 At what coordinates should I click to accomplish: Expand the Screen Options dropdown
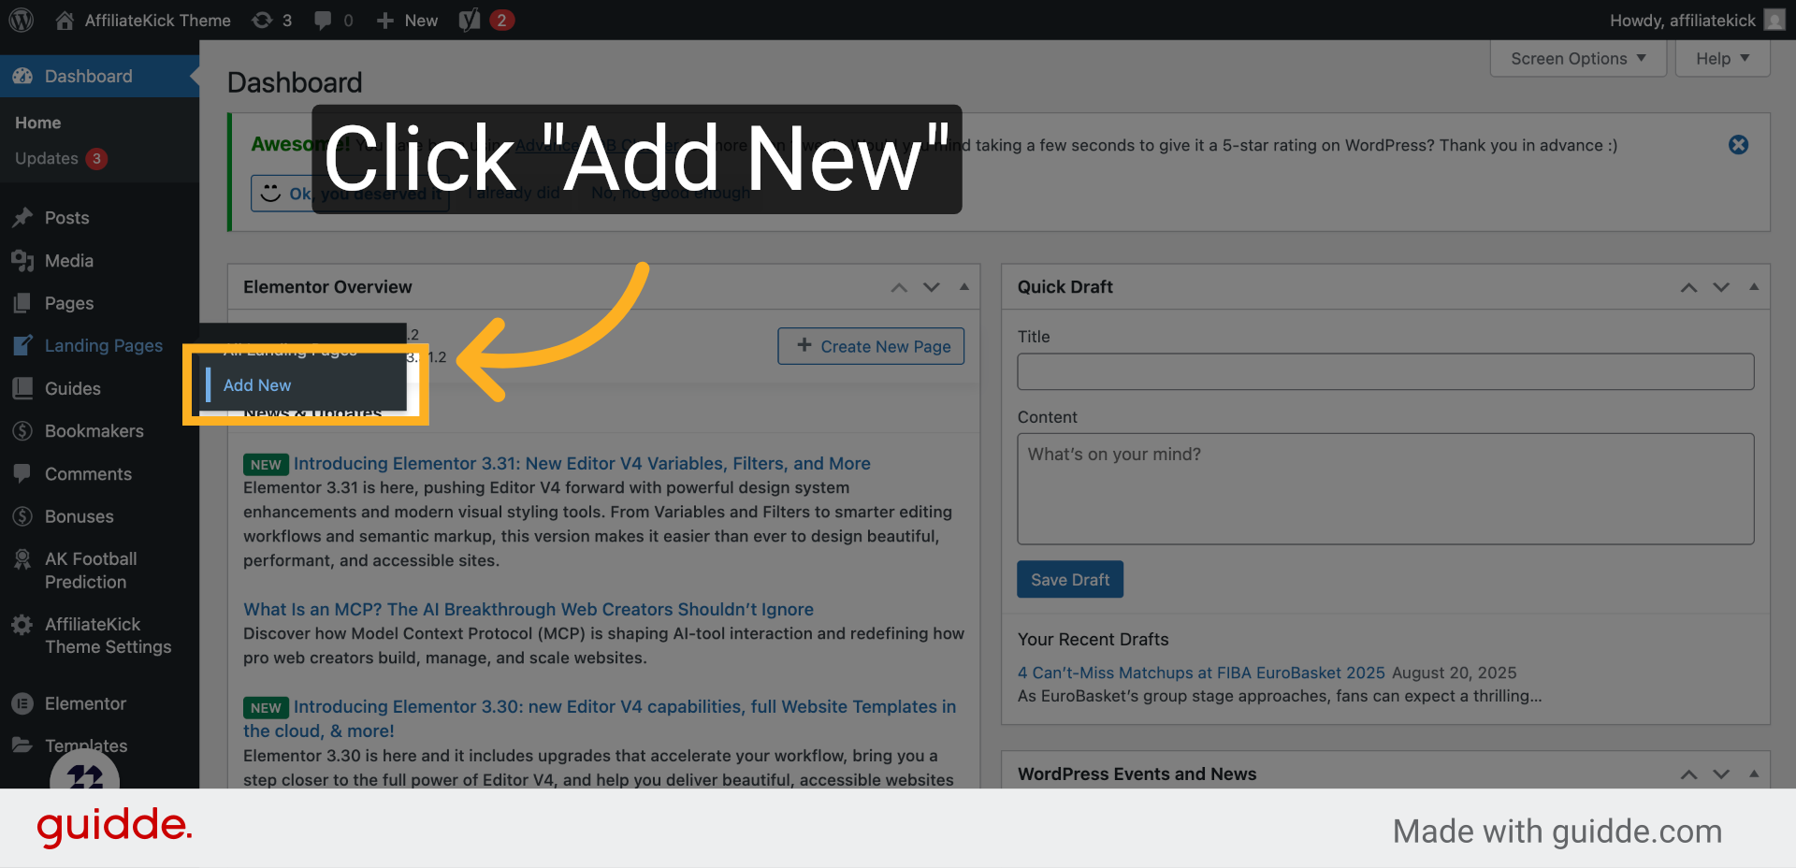coord(1578,58)
